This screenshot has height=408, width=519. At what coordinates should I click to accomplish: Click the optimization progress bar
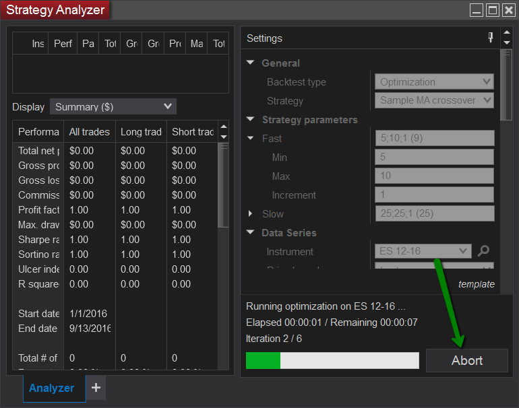332,360
